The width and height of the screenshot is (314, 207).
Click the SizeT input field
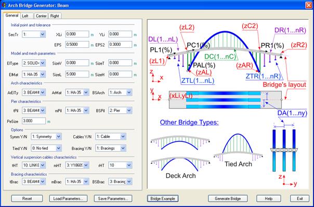click(x=120, y=63)
